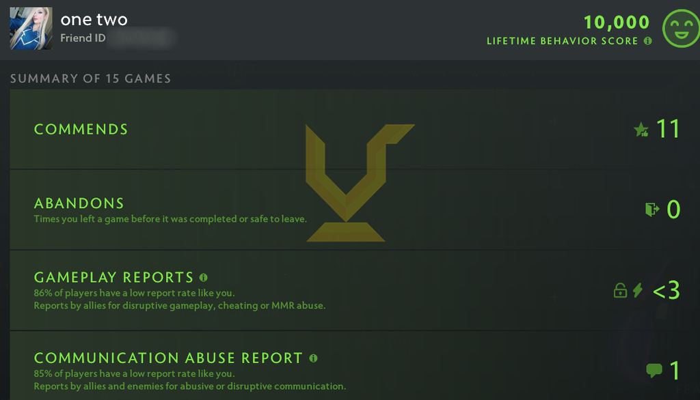Click 'Times you left a game' description

[170, 219]
